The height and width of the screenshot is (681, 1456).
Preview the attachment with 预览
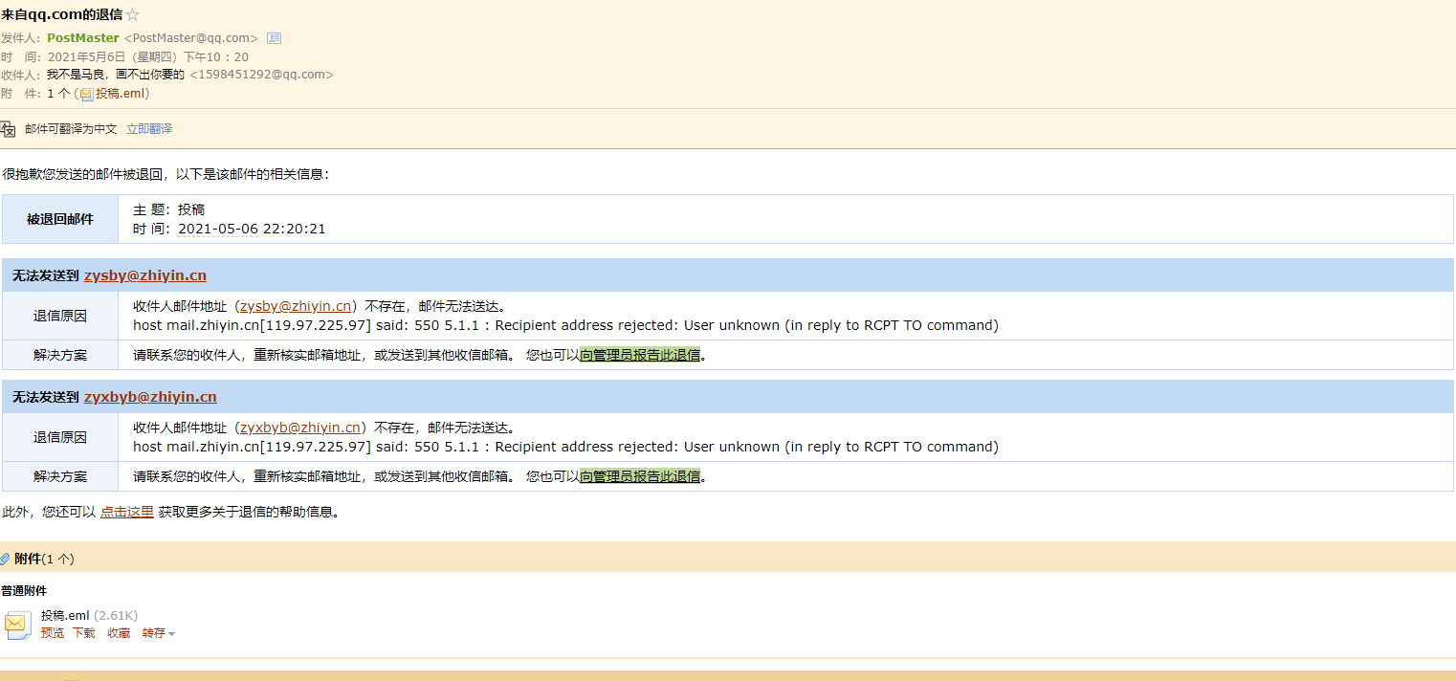pos(53,633)
